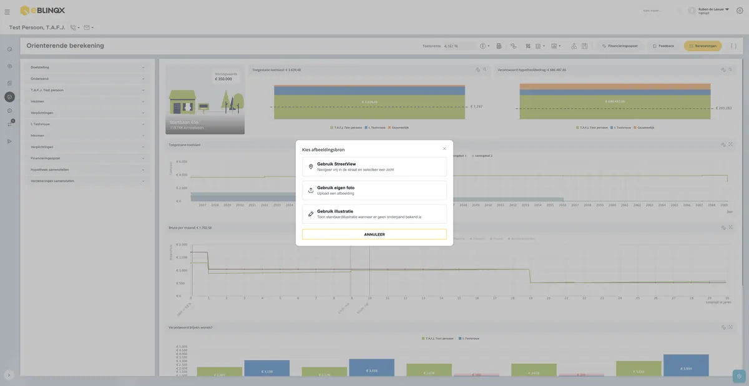Close the Kies afbeeldingsbron dialog
Viewport: 749px width, 386px height.
444,149
